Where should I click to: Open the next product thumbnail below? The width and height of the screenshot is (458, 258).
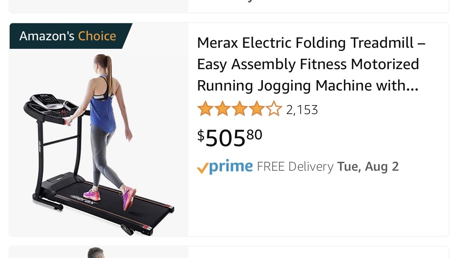coord(99,252)
